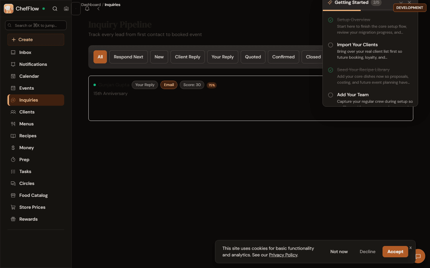Screen dimensions: 430x268
Task: Open Clients from the sidebar
Action: [36, 112]
